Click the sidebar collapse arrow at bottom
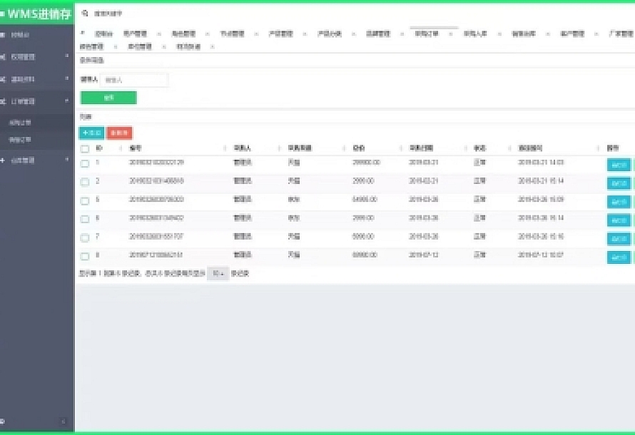 pos(63,421)
